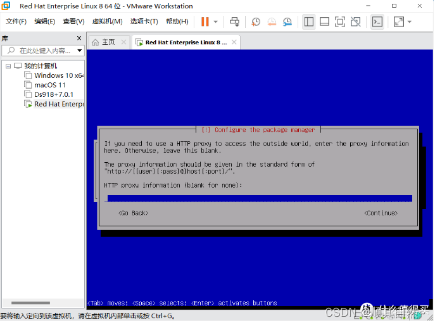Image resolution: width=435 pixels, height=325 pixels.
Task: Click the HTTP proxy information input field
Action: (260, 198)
